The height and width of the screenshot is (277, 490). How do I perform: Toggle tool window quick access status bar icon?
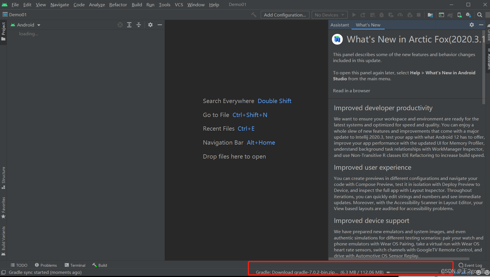point(3,272)
